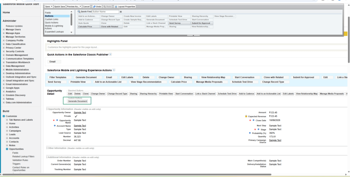Select Calculate Price in the palette
The width and height of the screenshot is (350, 177).
[x=89, y=27]
